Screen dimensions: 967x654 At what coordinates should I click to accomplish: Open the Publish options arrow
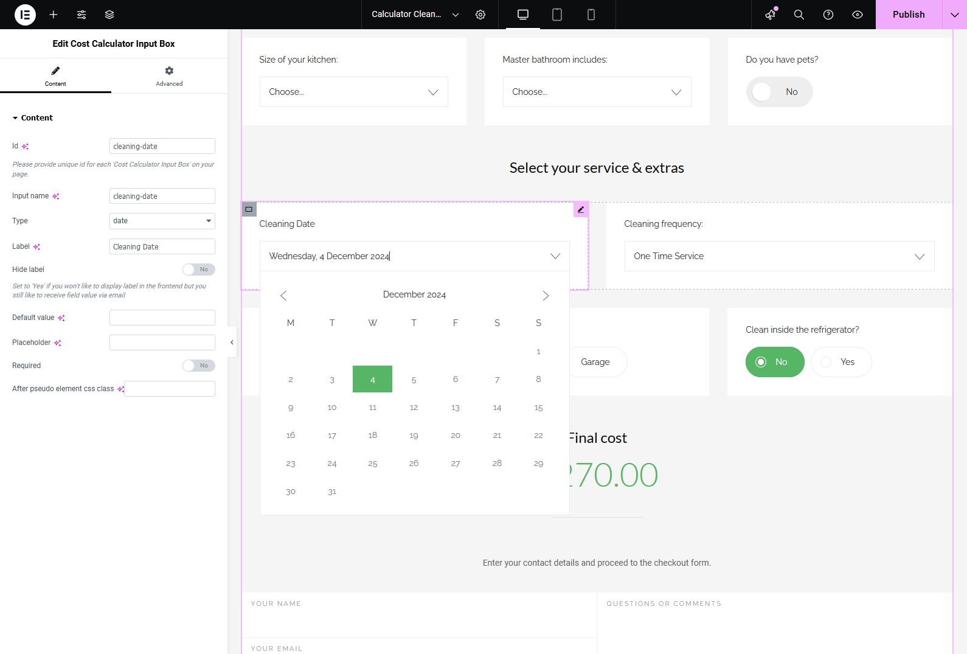(x=955, y=15)
